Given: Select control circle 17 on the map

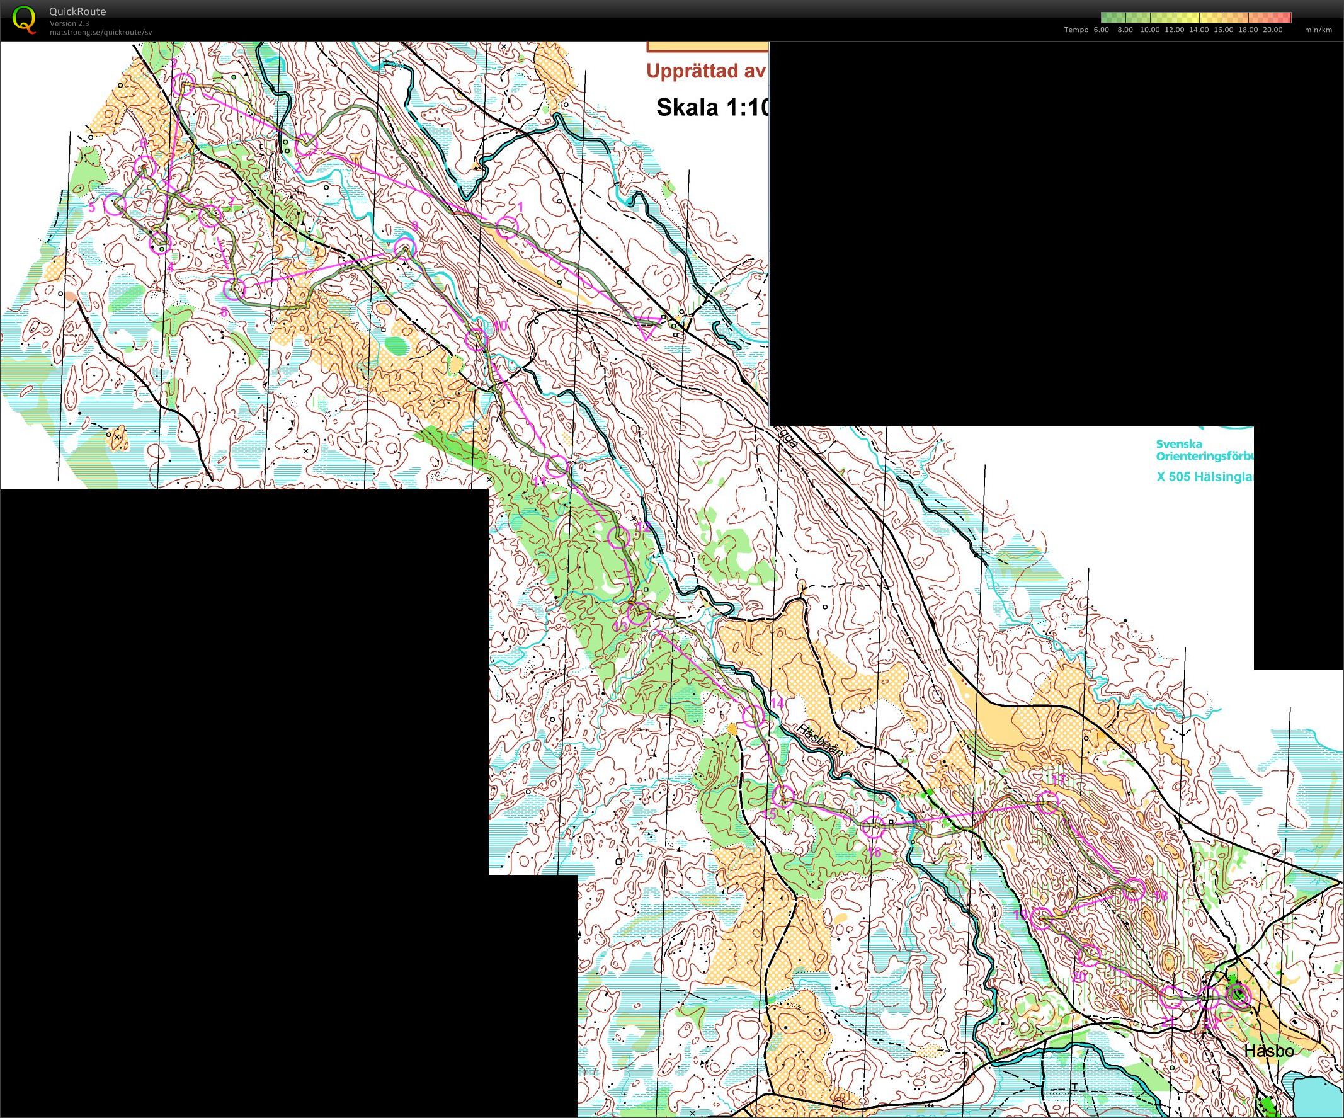Looking at the screenshot, I should coord(1048,802).
